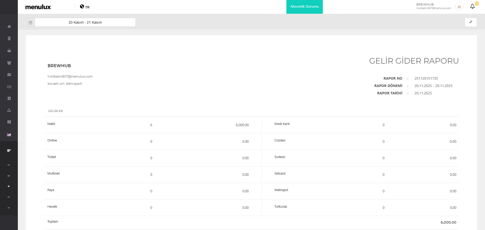The image size is (485, 230).
Task: Click the magic wand button
Action: click(470, 22)
